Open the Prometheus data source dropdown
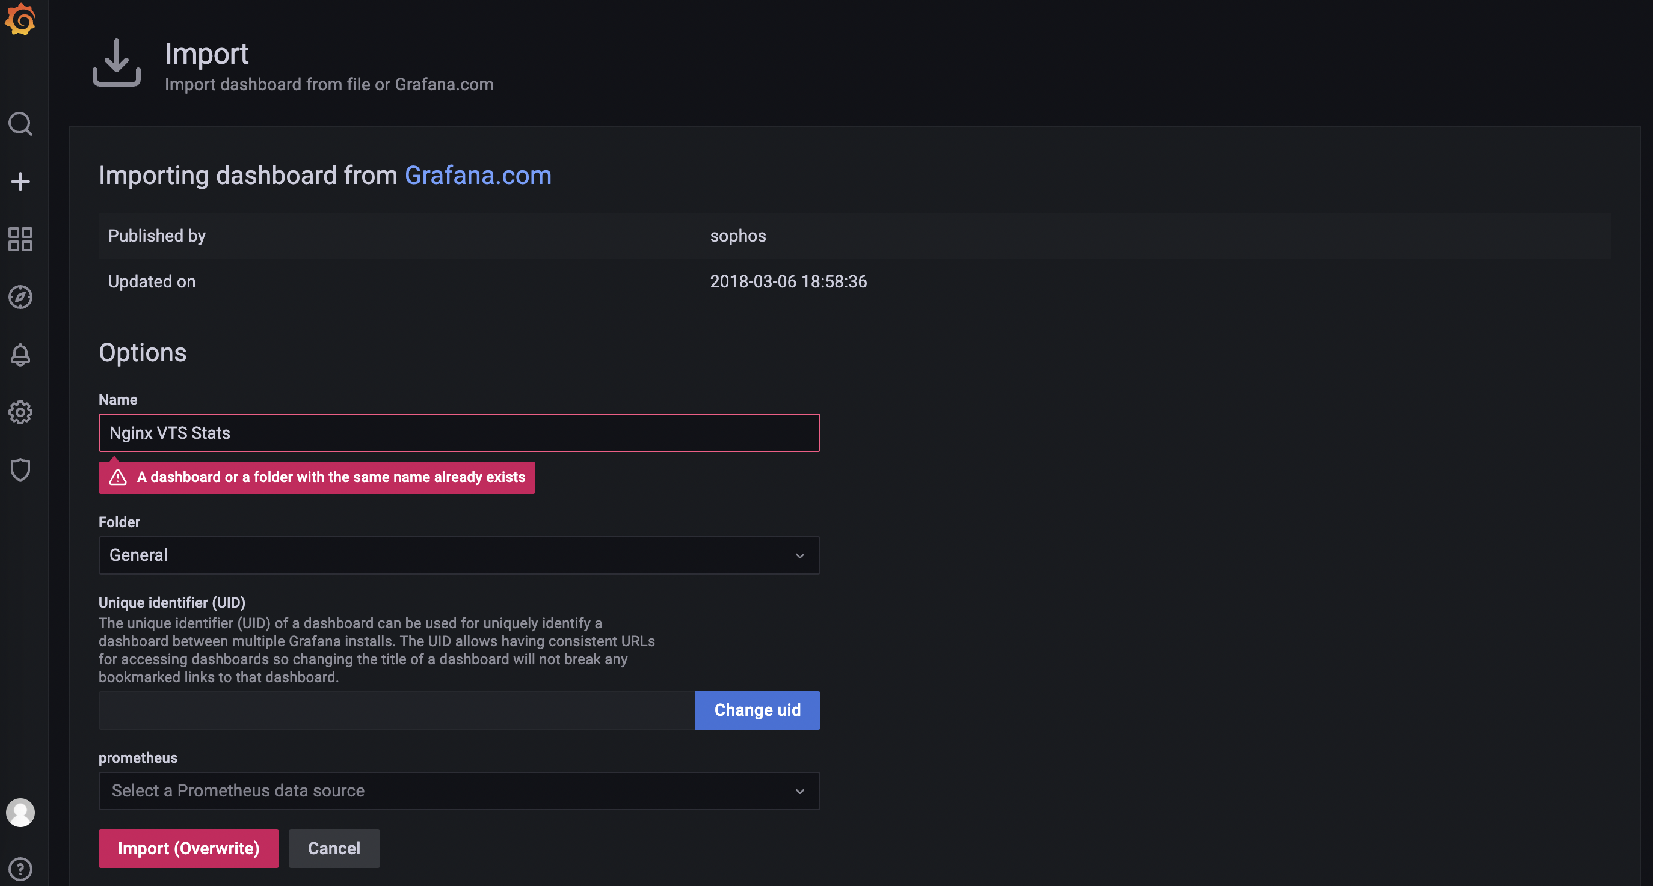Screen dimensions: 1653x886 [x=458, y=790]
